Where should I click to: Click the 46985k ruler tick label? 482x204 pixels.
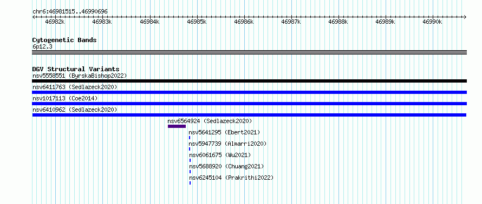pyautogui.click(x=197, y=22)
